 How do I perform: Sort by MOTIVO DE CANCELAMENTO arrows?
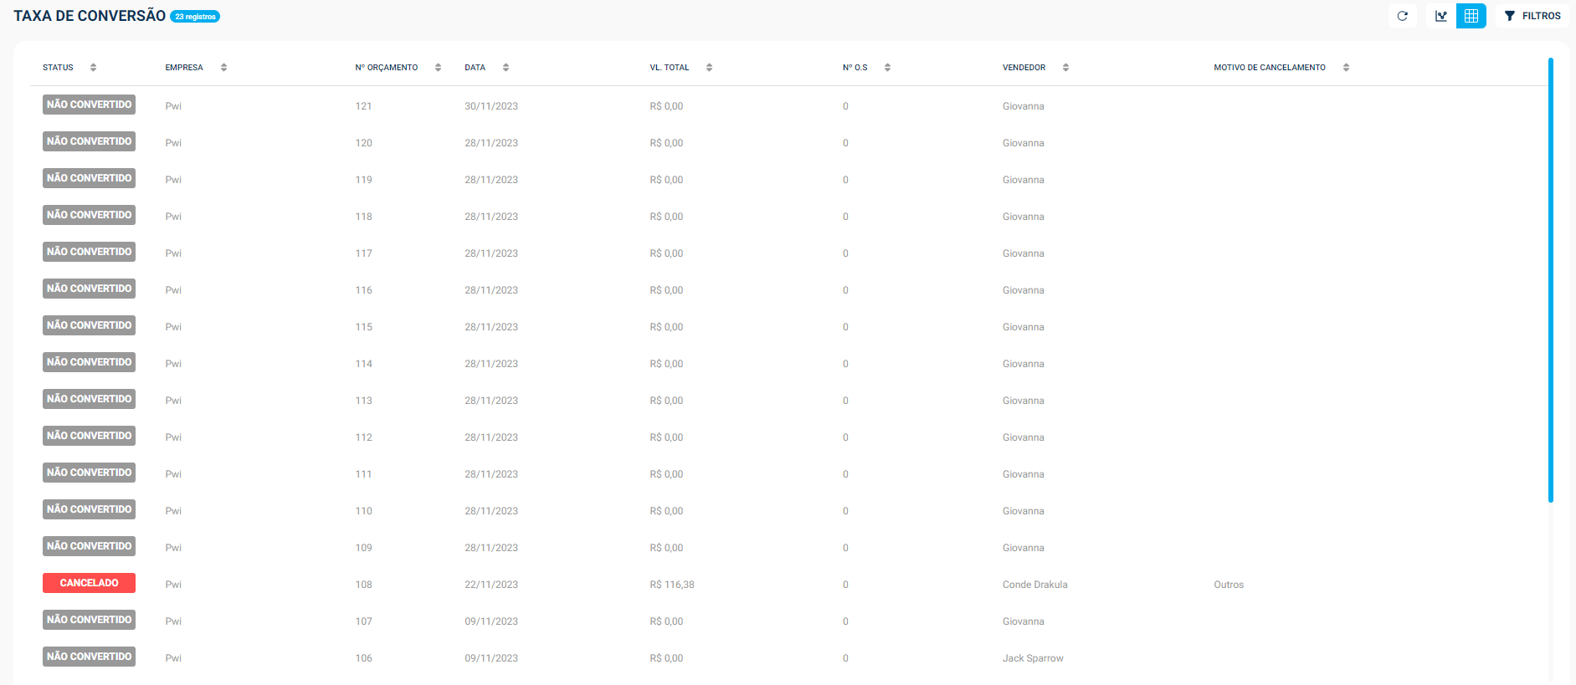(x=1346, y=68)
